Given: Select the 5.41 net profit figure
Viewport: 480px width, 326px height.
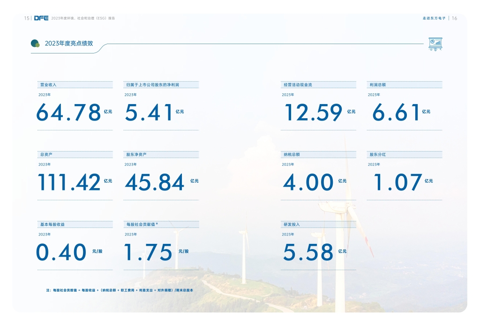Looking at the screenshot, I should 149,113.
